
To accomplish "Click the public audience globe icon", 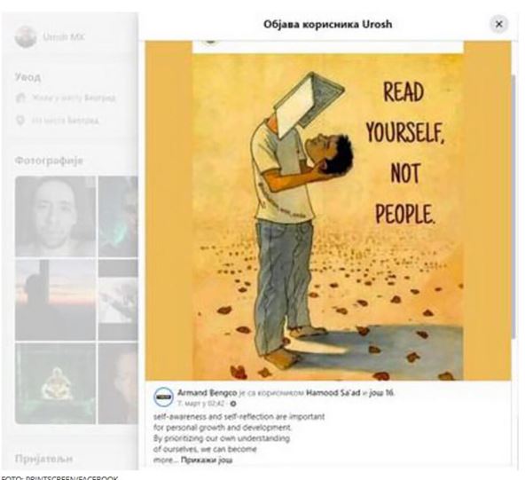I will [x=233, y=404].
